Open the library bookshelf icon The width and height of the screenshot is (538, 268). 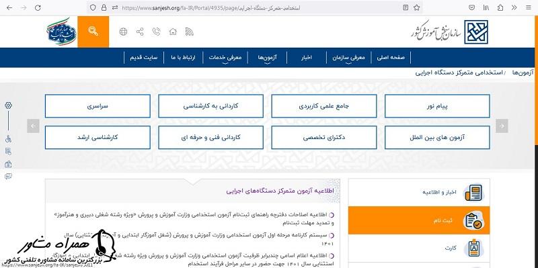(486, 7)
